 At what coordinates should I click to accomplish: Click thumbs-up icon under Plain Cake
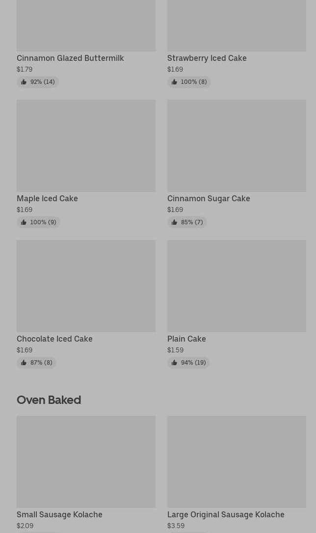click(x=174, y=363)
